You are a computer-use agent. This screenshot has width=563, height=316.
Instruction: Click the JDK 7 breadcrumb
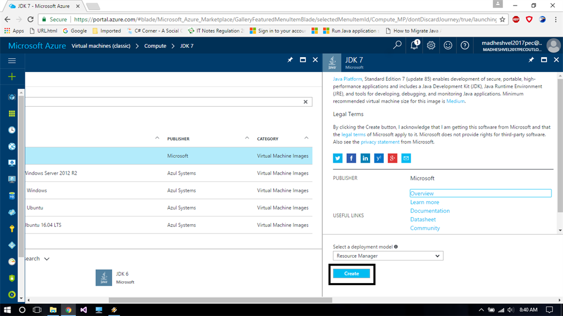tap(187, 46)
